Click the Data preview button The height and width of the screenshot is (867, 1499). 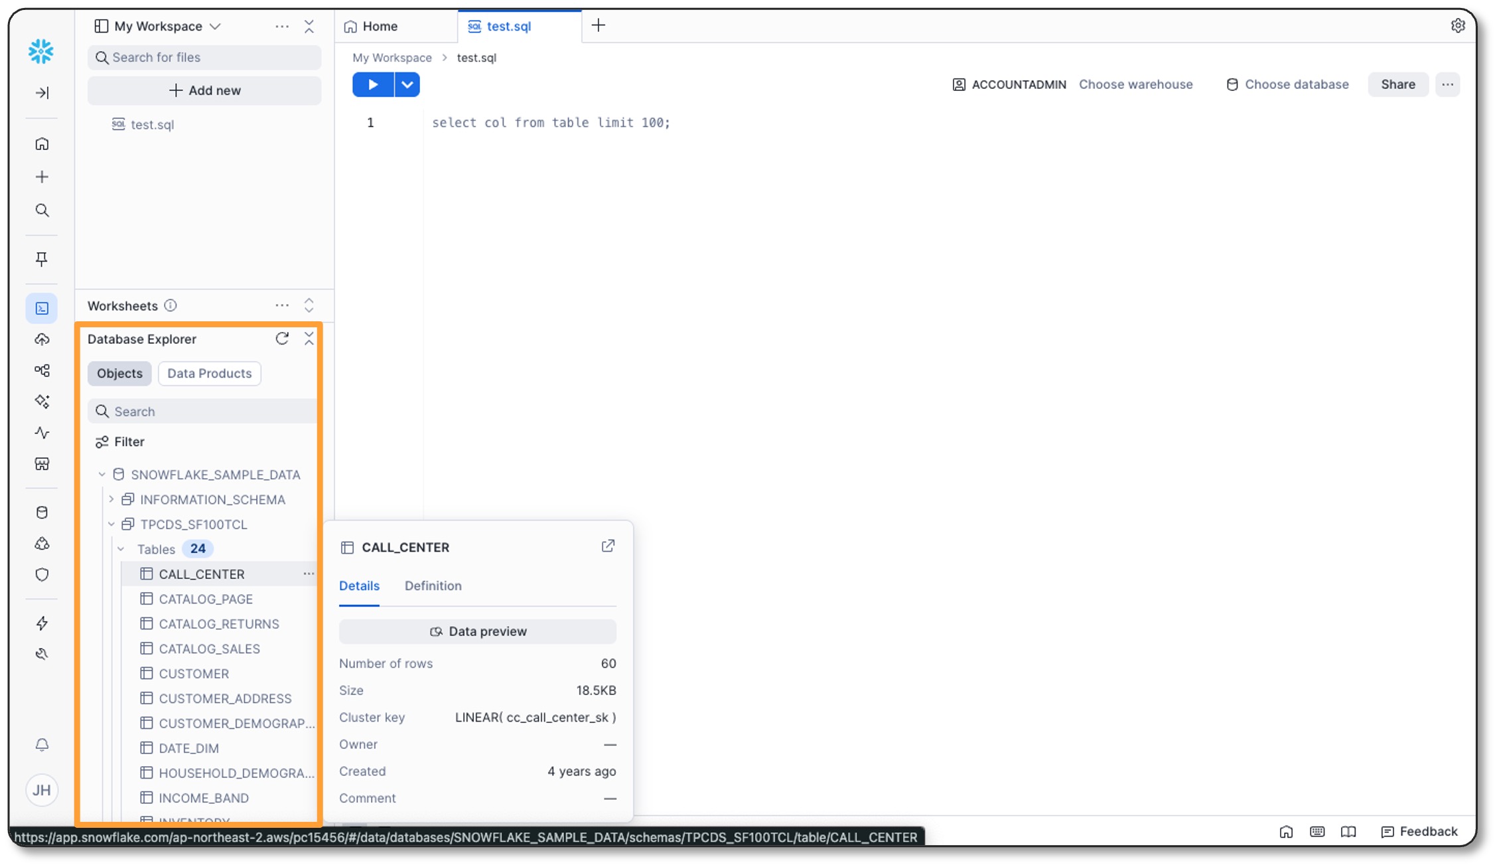[x=477, y=631]
